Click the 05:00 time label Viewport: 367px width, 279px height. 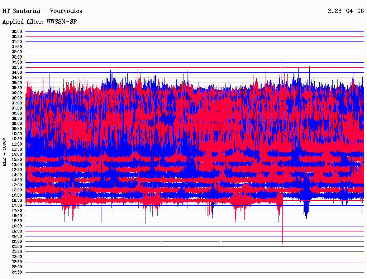[17, 83]
